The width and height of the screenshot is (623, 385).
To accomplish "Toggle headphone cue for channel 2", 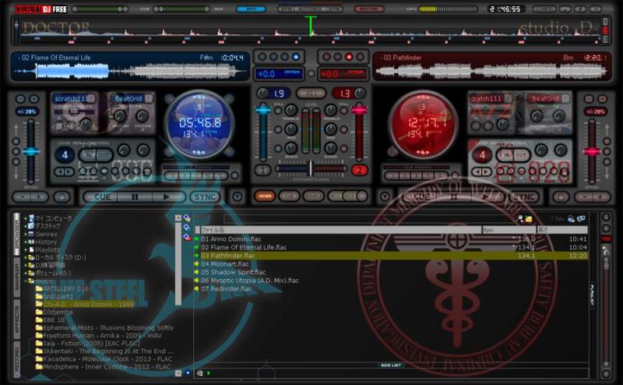I will click(x=359, y=170).
